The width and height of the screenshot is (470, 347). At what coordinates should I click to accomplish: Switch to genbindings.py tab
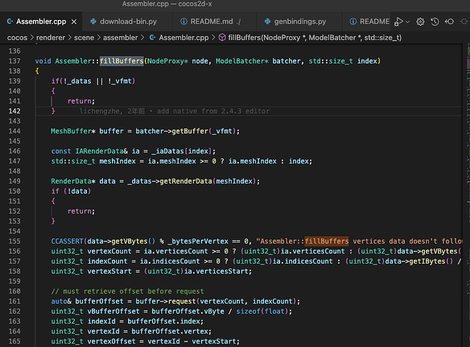pos(300,22)
